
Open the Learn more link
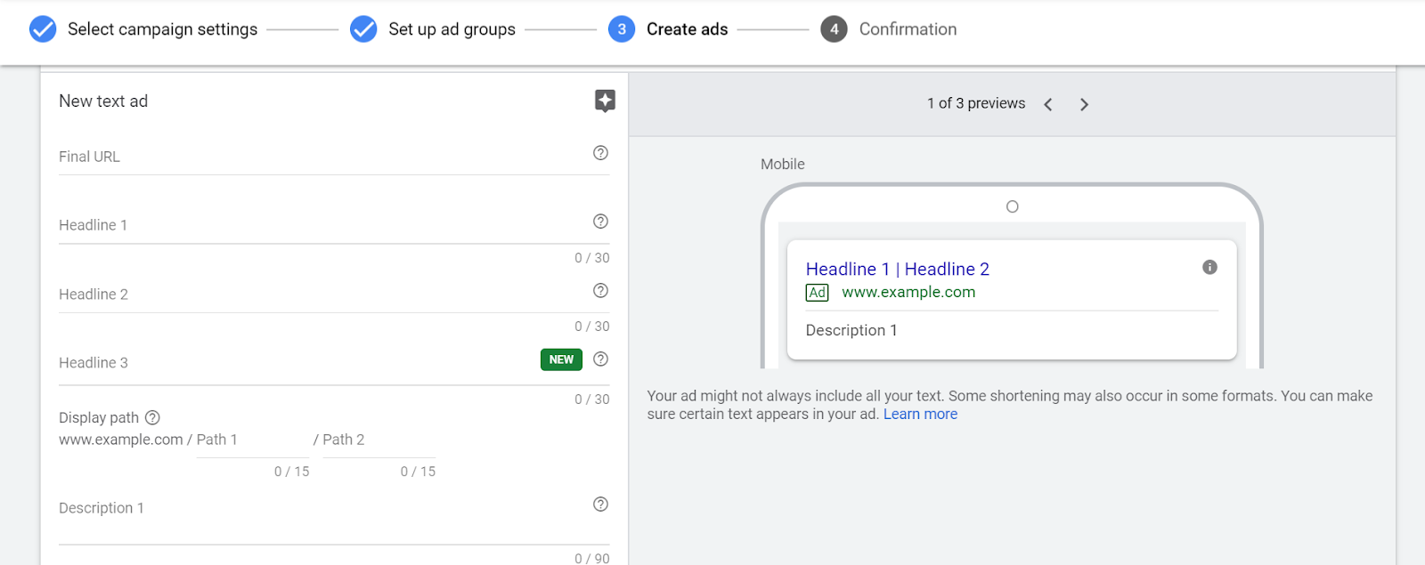coord(920,414)
